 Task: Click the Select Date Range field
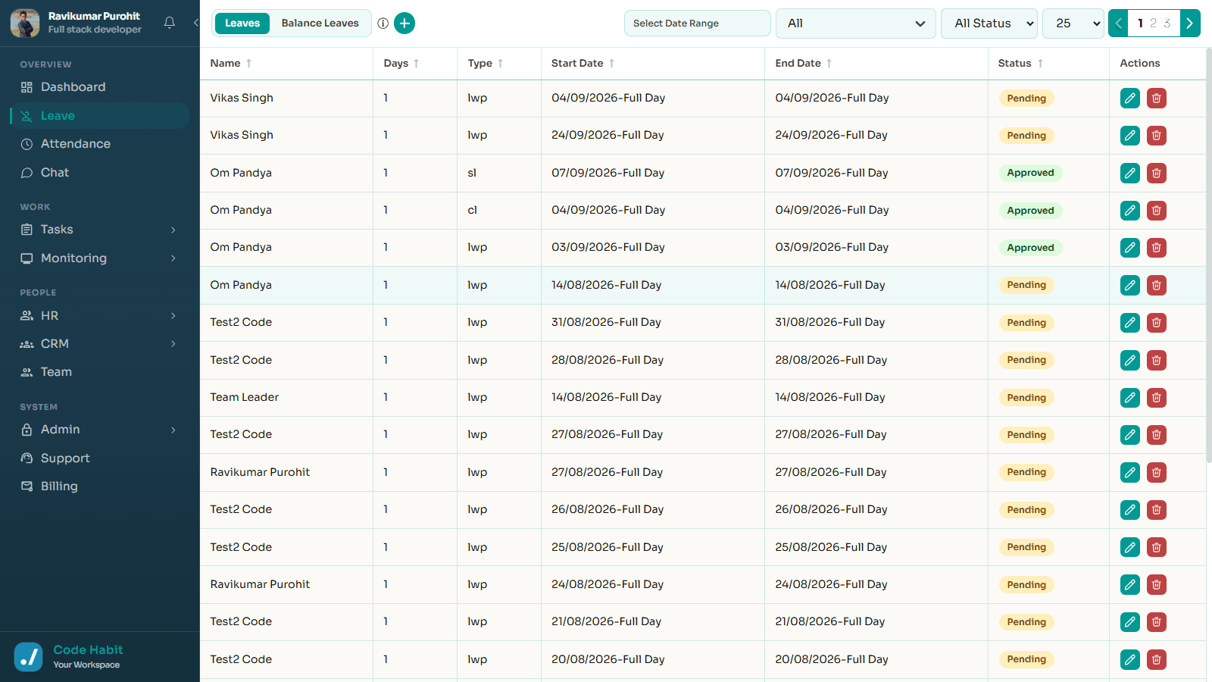point(697,23)
